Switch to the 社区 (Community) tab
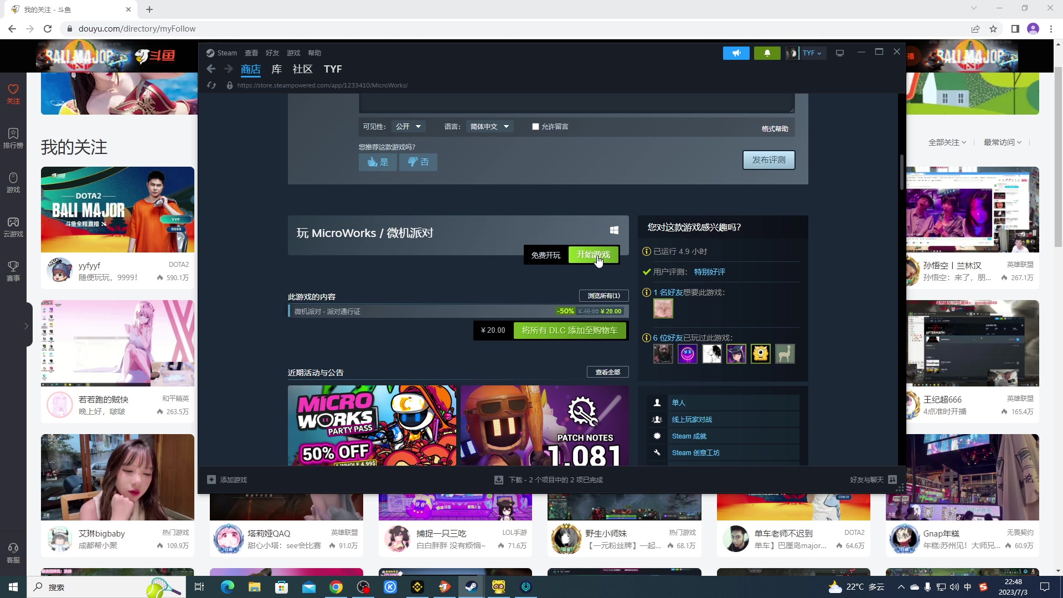 (302, 69)
